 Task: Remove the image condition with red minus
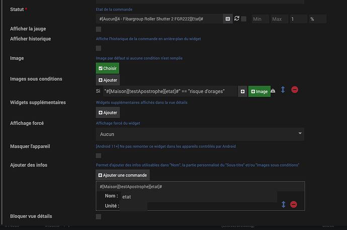coord(295,90)
